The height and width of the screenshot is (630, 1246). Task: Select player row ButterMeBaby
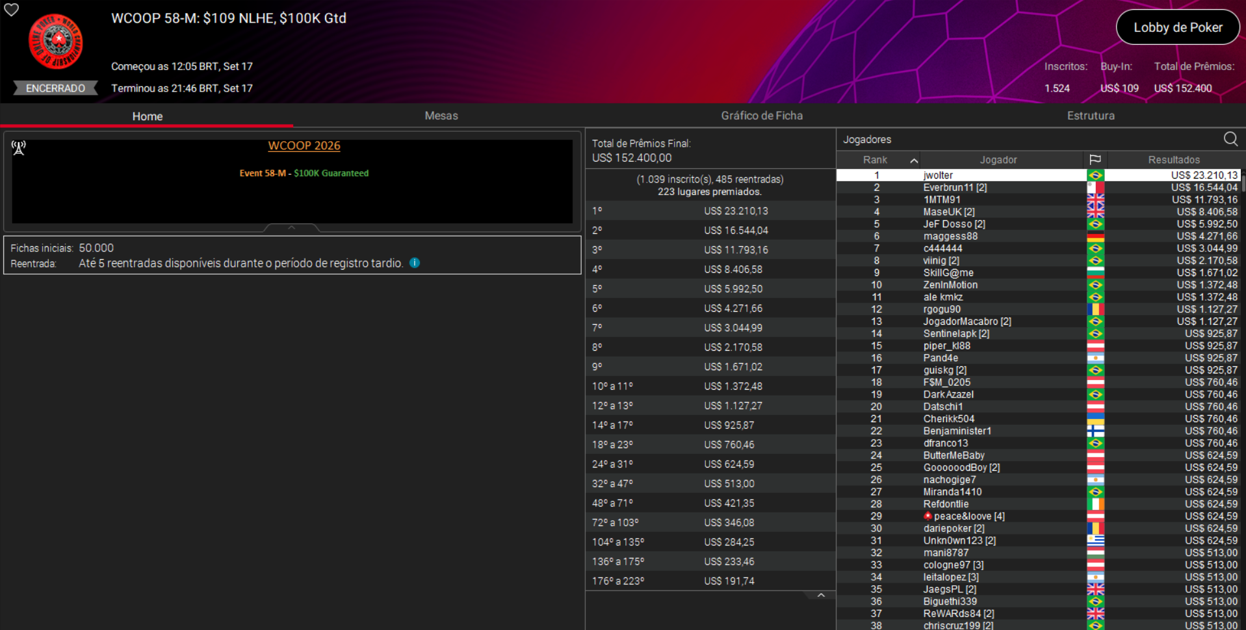1038,455
